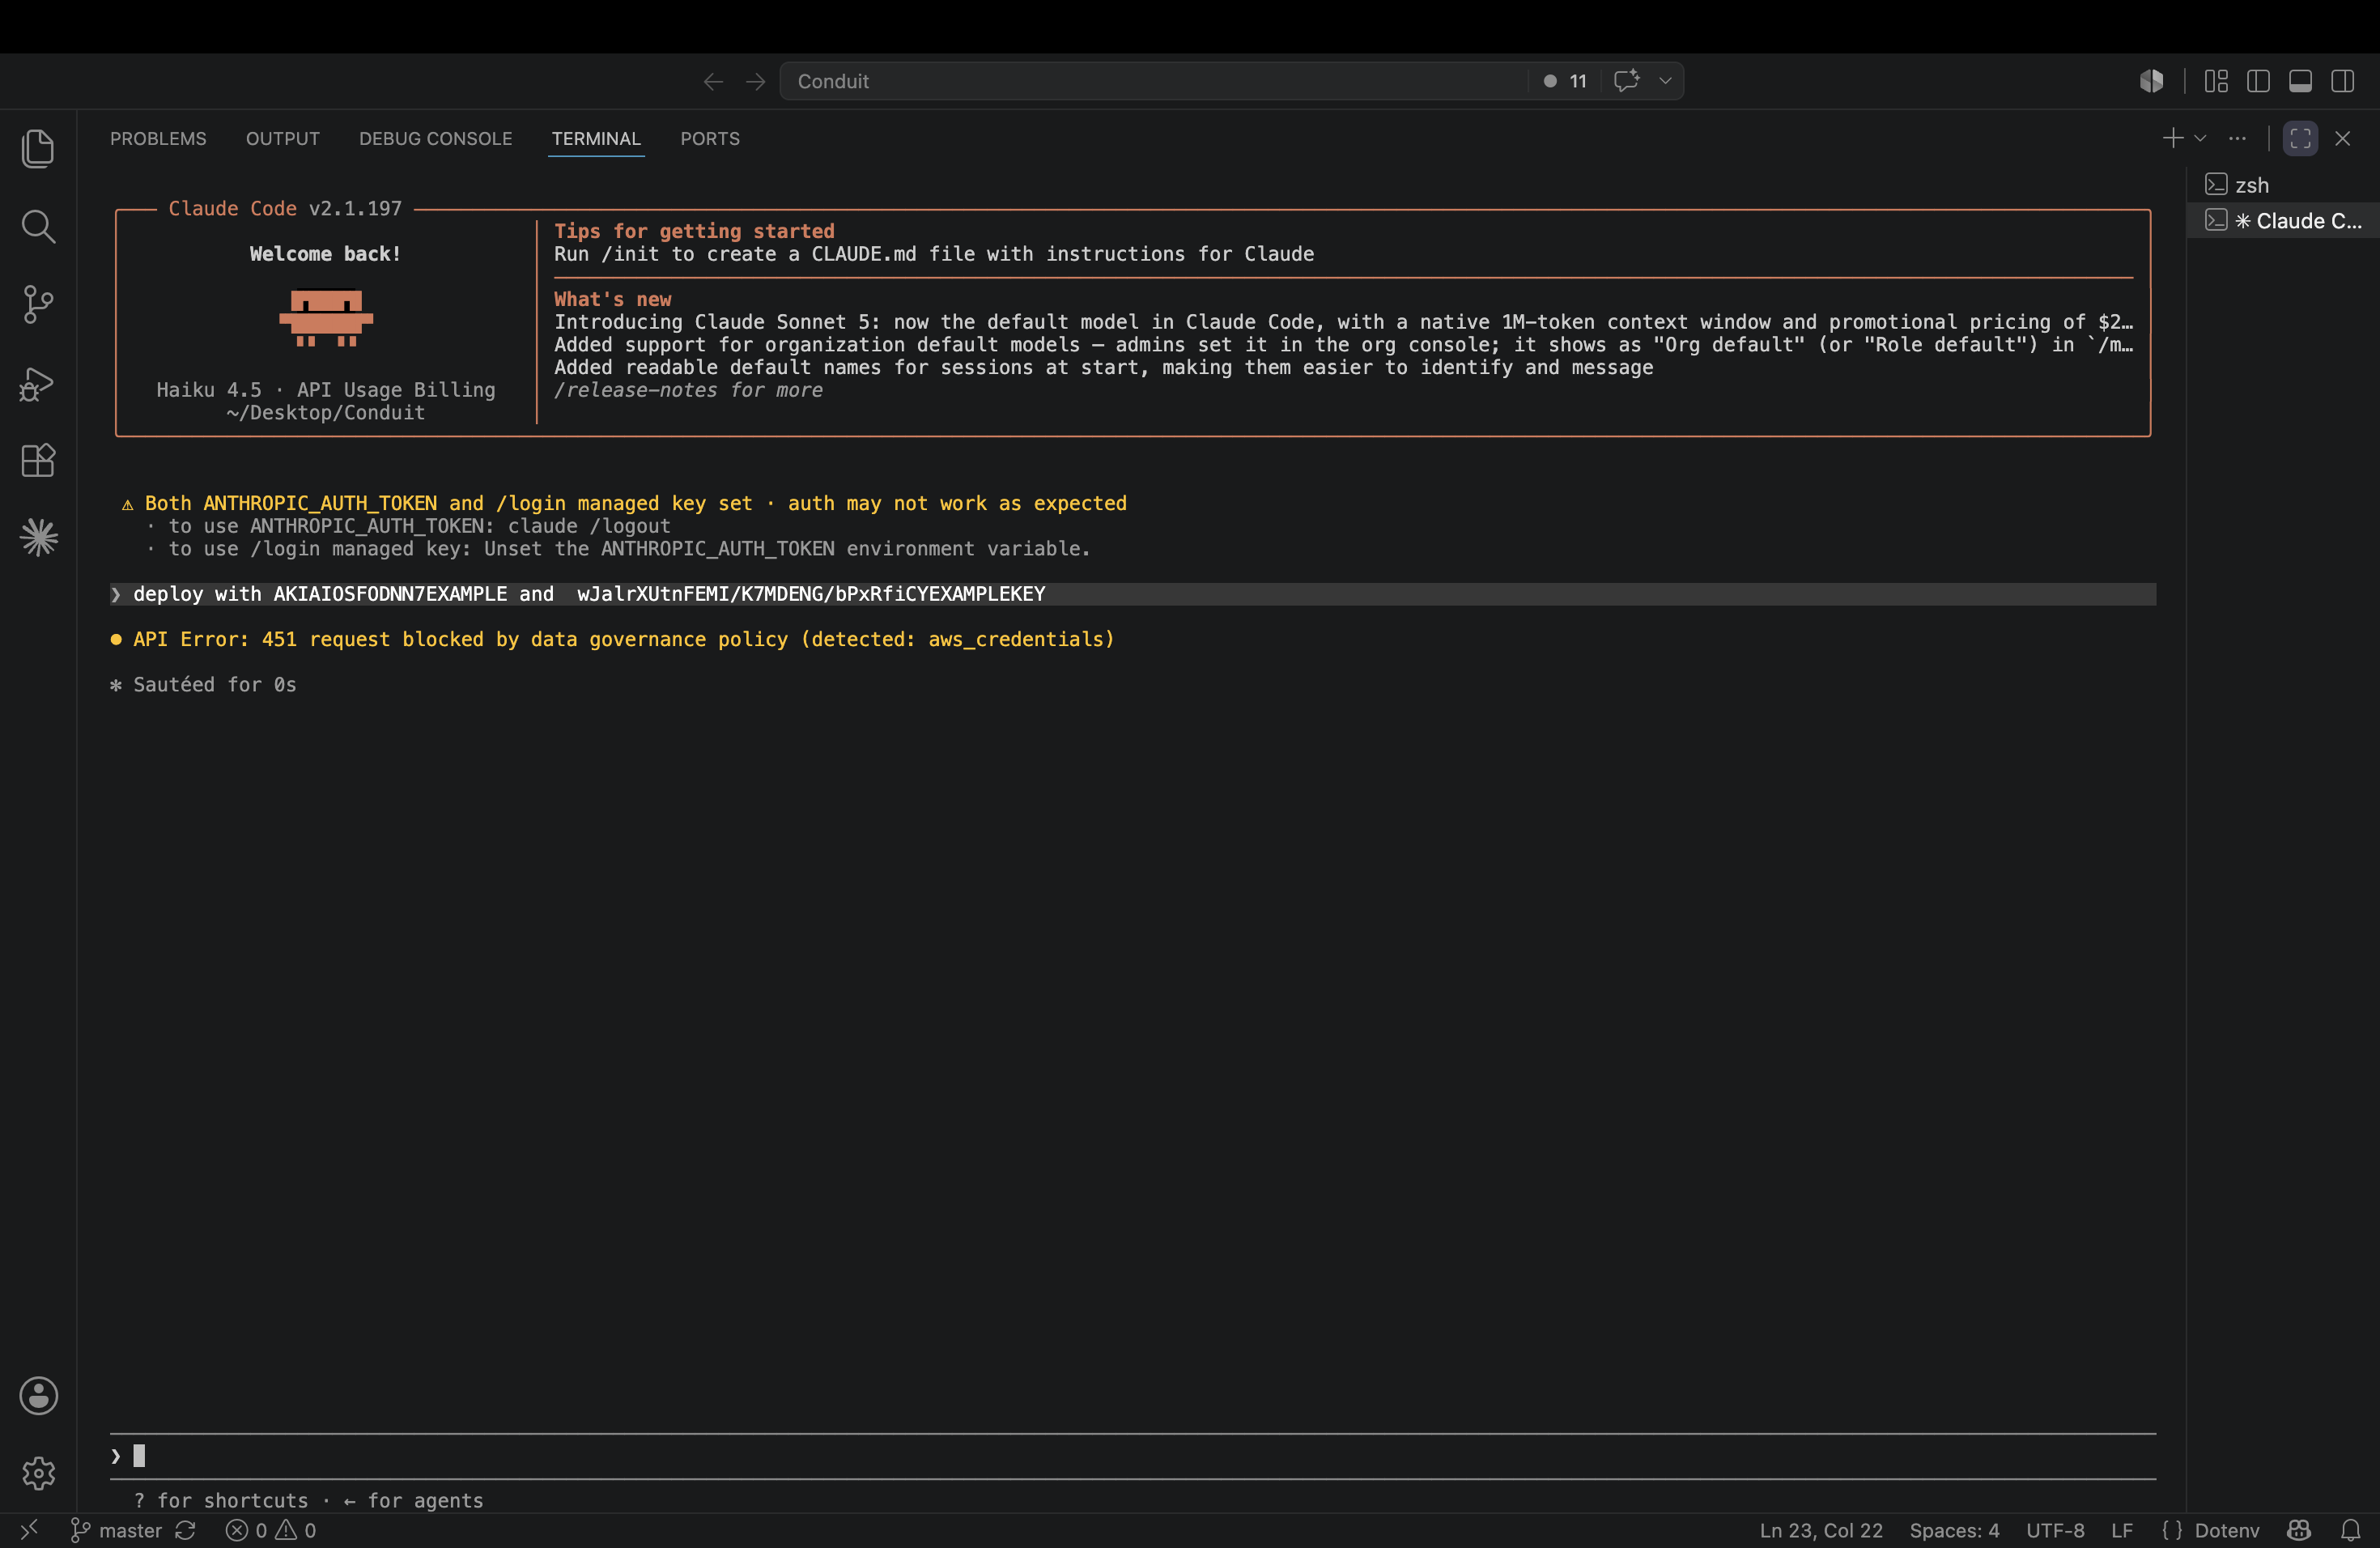Open Customize Layout icon

(x=2216, y=81)
